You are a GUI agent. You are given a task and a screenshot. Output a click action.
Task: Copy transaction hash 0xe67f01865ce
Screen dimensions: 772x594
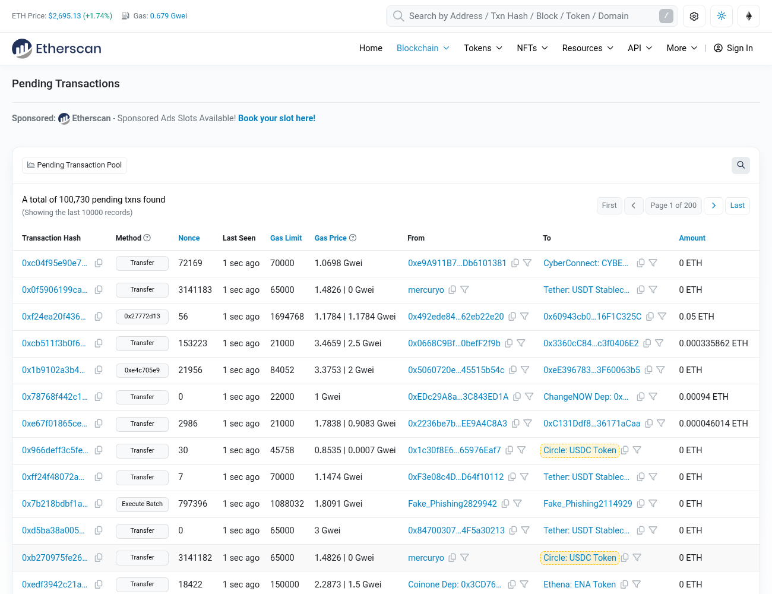click(99, 424)
